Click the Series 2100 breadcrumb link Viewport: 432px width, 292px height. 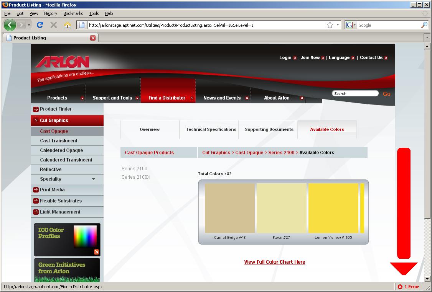281,153
